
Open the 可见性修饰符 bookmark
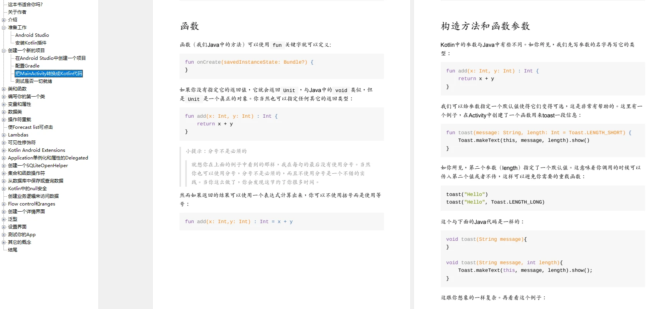click(x=22, y=143)
